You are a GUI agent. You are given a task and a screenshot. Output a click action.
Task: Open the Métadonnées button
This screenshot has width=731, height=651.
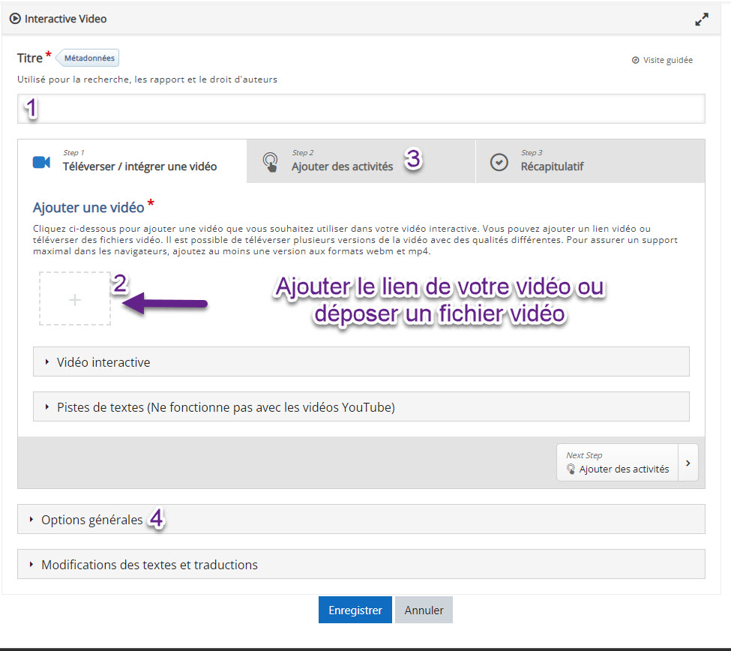[x=87, y=58]
